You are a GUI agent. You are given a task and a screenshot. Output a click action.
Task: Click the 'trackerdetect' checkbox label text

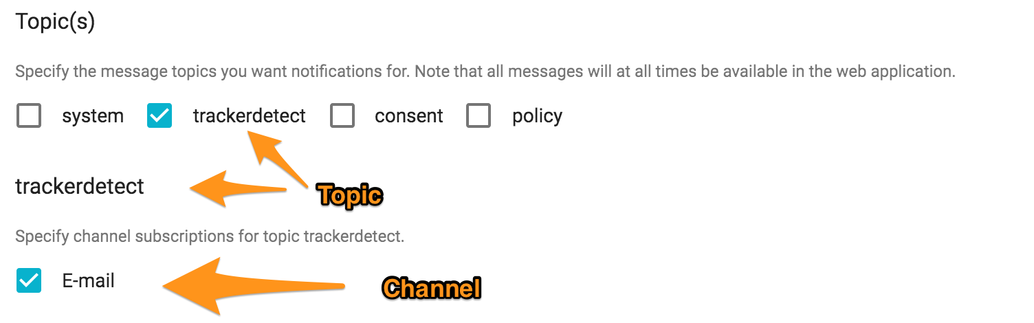[x=250, y=116]
